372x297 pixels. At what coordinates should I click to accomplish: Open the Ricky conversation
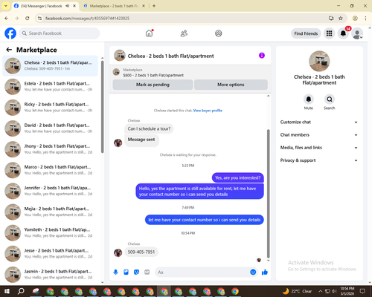coord(50,107)
